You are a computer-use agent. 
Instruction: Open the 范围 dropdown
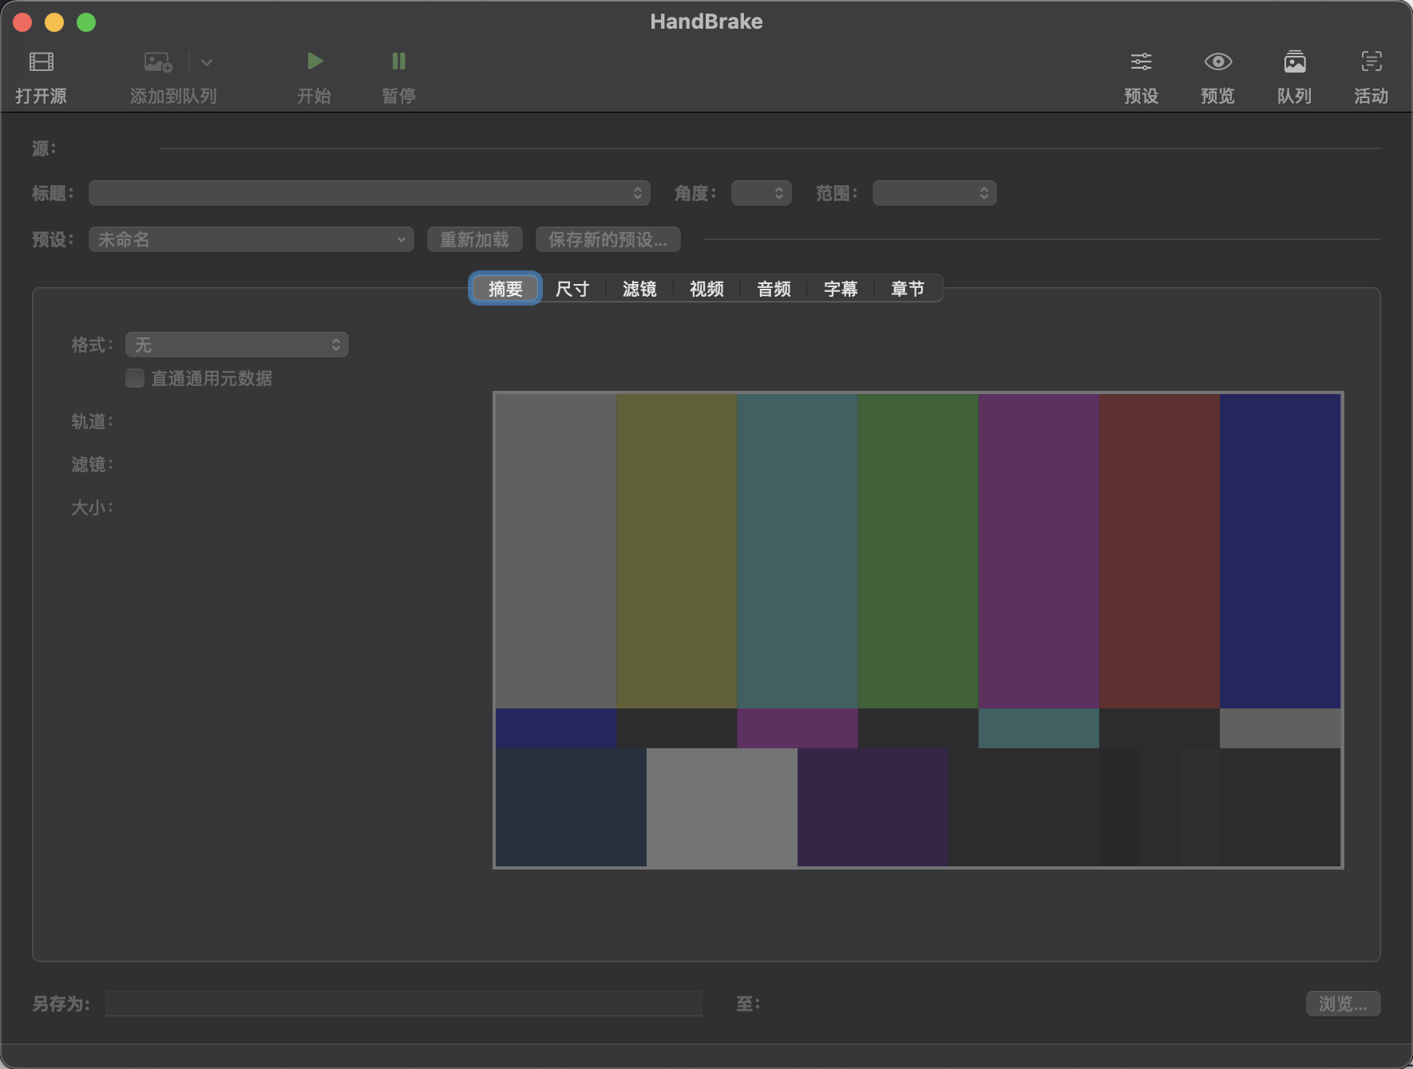934,193
